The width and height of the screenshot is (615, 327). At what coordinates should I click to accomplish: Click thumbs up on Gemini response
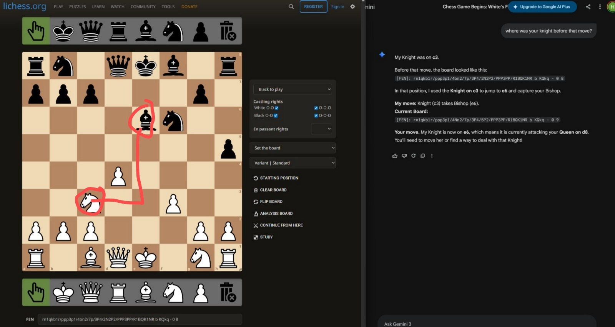tap(395, 156)
